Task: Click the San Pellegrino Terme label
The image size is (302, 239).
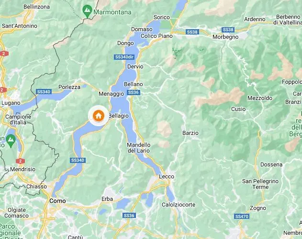Action: tap(260, 184)
